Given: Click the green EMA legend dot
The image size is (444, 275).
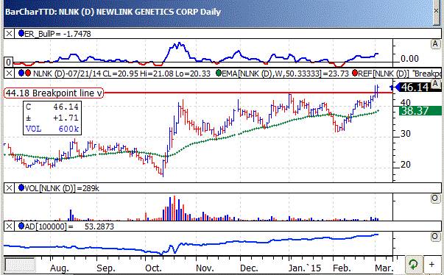Looking at the screenshot, I should point(219,74).
